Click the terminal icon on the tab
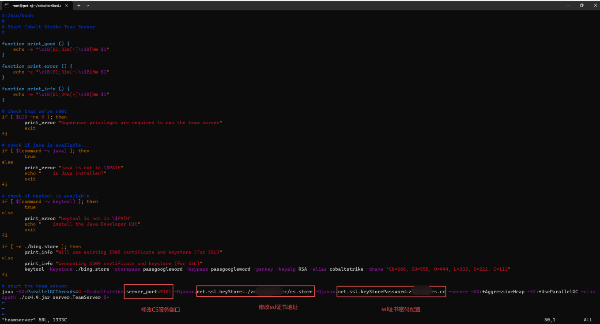This screenshot has height=324, width=600. pyautogui.click(x=7, y=5)
